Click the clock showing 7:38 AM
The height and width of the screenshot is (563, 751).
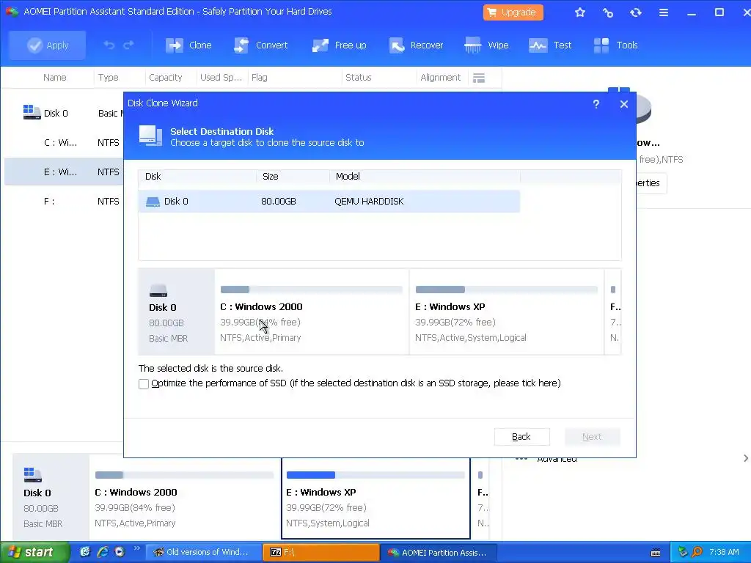(x=724, y=553)
